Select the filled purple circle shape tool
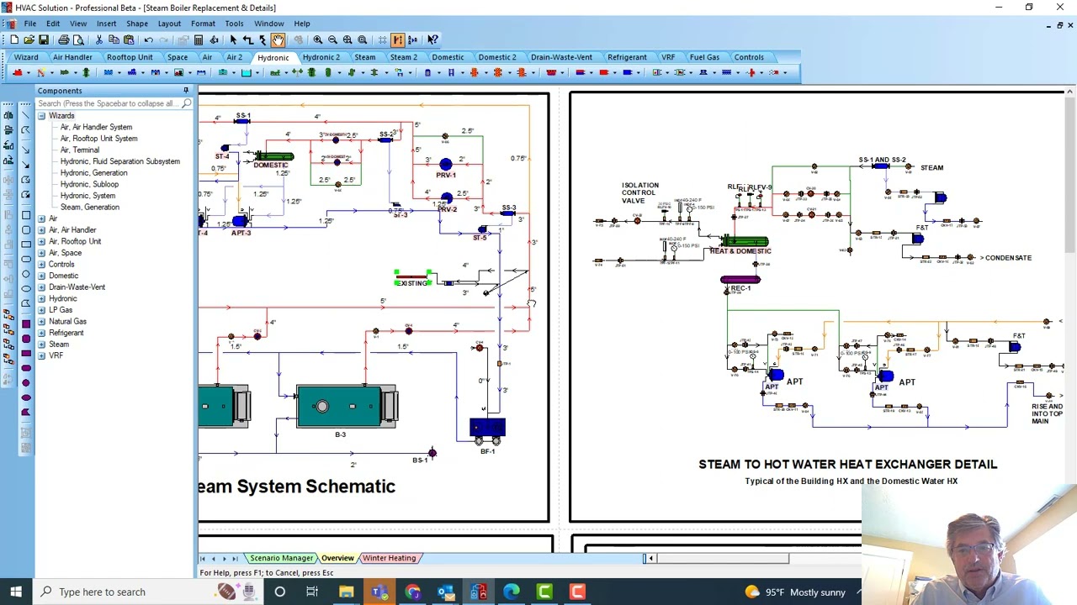The height and width of the screenshot is (605, 1077). click(25, 382)
